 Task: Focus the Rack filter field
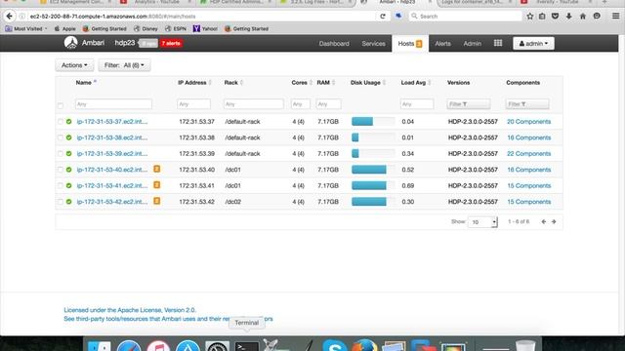click(x=254, y=104)
